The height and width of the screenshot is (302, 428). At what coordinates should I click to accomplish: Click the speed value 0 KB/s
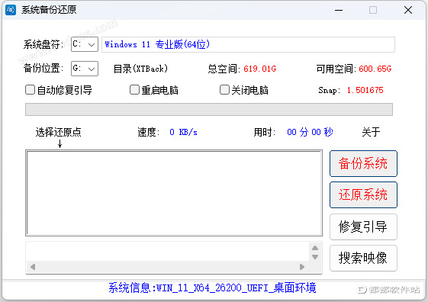[x=183, y=132]
